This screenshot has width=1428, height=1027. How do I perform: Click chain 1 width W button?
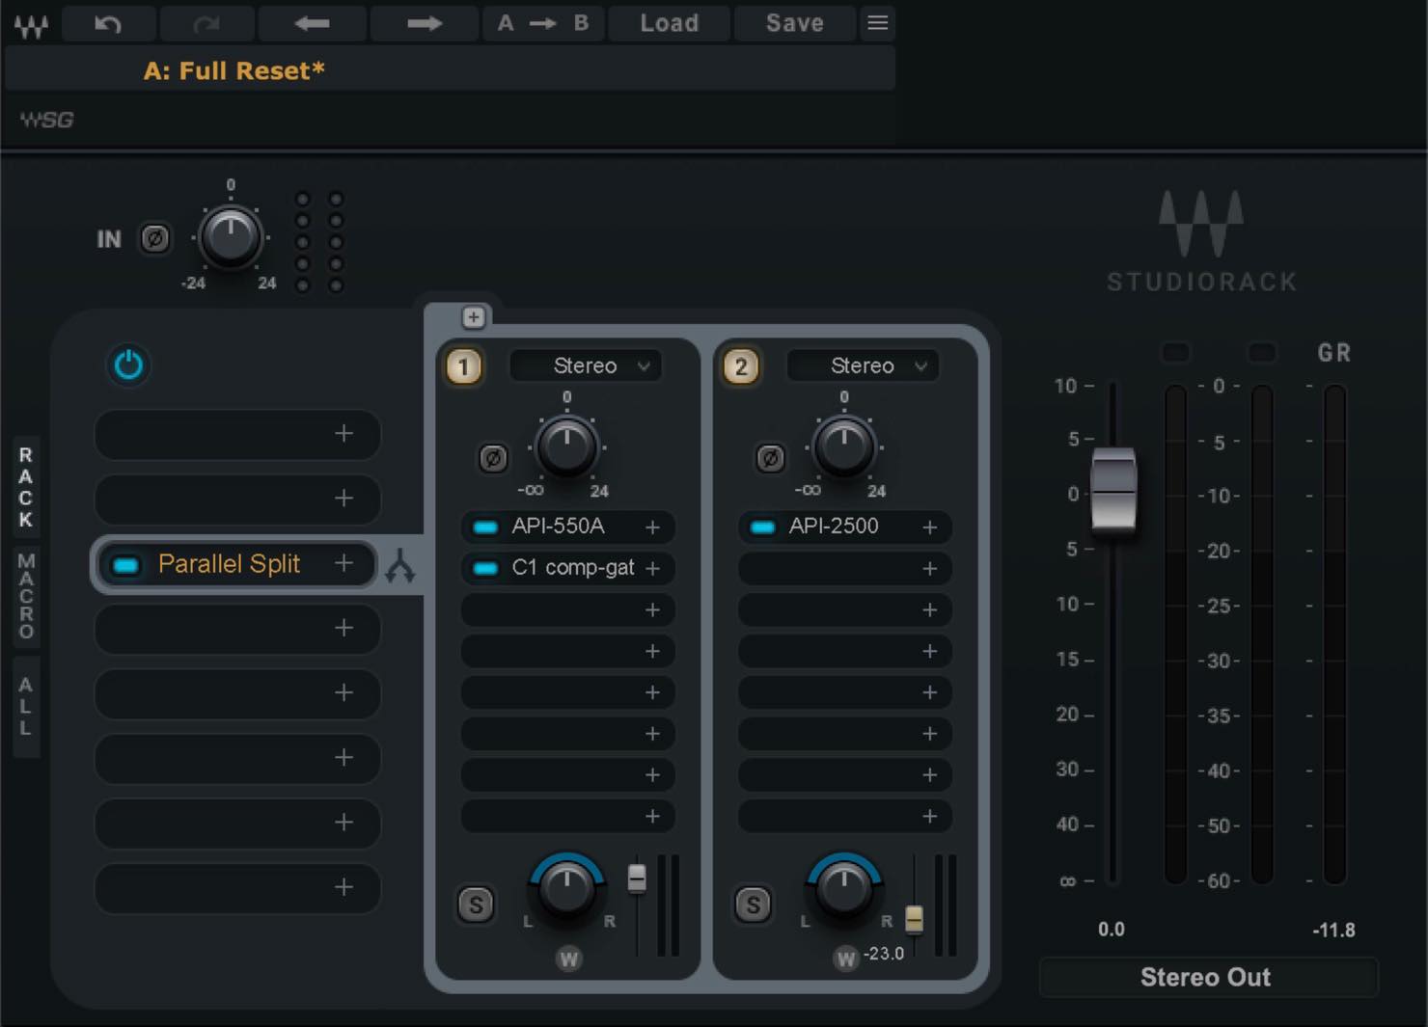click(x=568, y=959)
